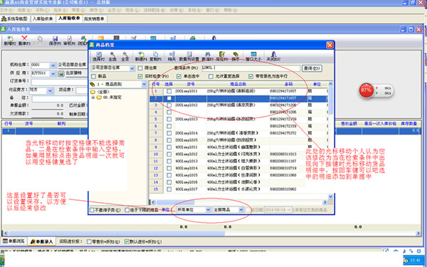
Task: Open 数据列设置 column settings icon
Action: click(189, 57)
